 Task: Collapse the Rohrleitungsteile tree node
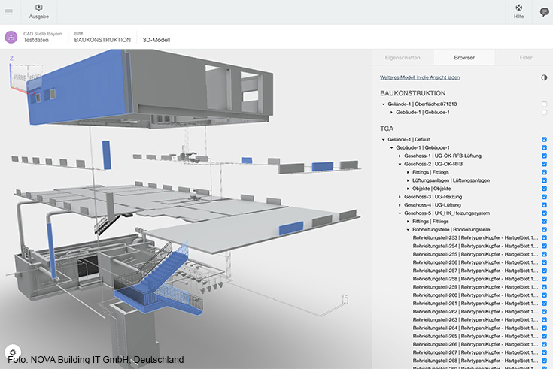tap(409, 229)
